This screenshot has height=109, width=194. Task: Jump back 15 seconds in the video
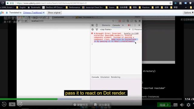click(x=4, y=104)
